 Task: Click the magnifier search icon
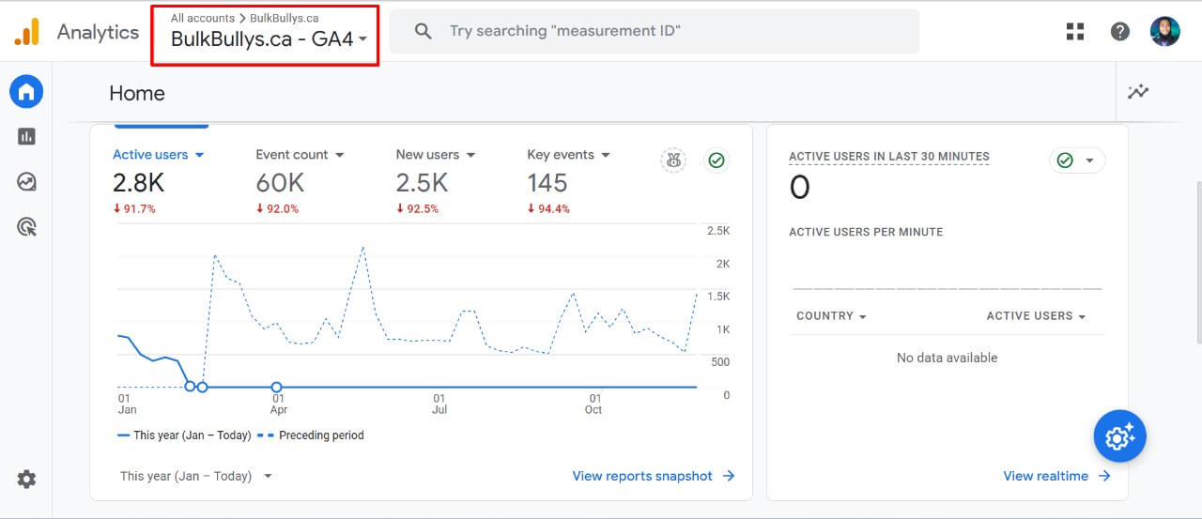tap(424, 31)
